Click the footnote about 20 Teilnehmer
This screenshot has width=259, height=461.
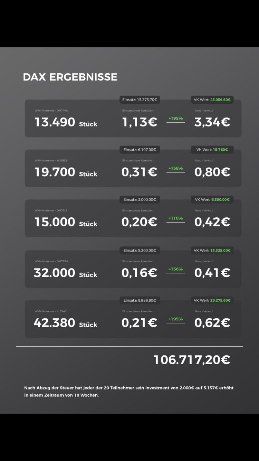point(129,391)
